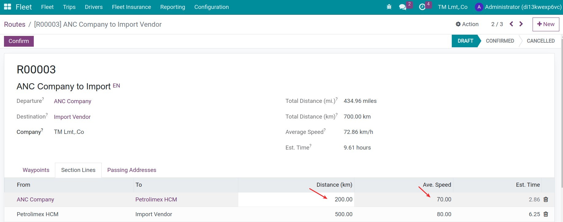Viewport: 563px width, 222px height.
Task: Open the clock activities icon
Action: point(422,7)
